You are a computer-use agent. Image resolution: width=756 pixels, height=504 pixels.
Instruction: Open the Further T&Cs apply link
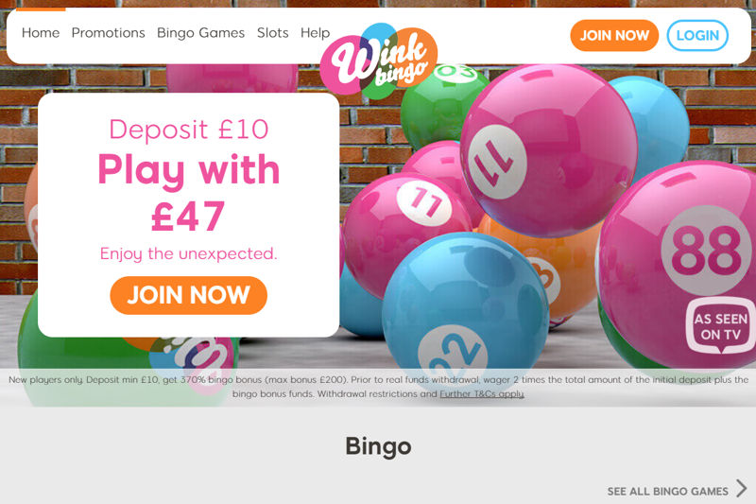(482, 393)
